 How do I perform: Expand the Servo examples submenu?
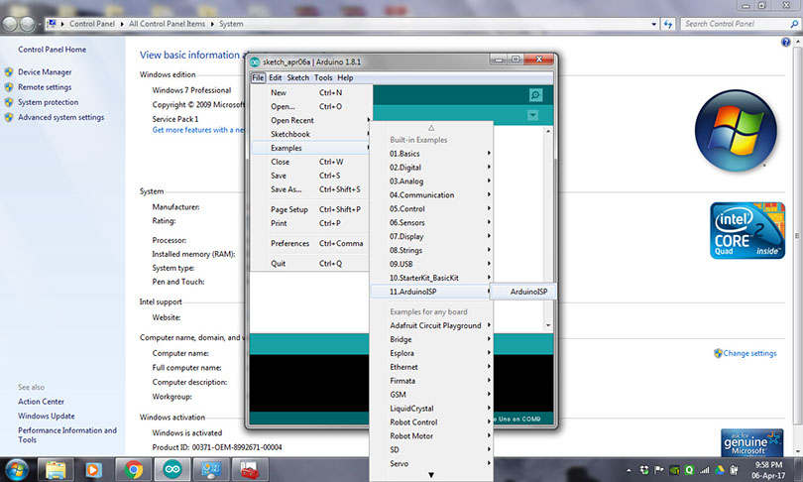[431, 463]
